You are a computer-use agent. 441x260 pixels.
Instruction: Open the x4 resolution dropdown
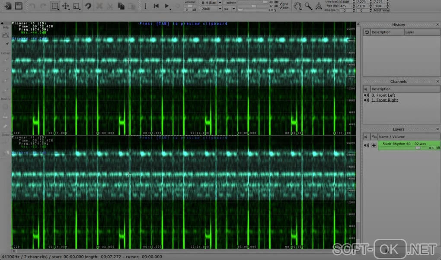click(230, 9)
